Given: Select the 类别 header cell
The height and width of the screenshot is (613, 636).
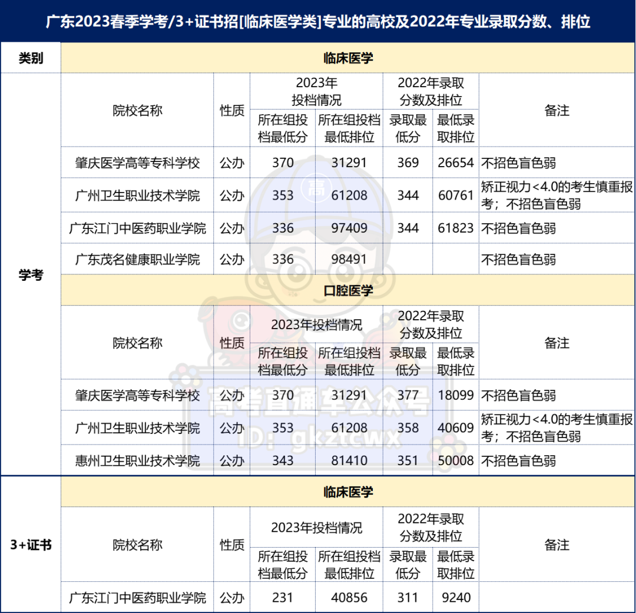Looking at the screenshot, I should 31,57.
